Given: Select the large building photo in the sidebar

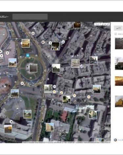Looking at the screenshot, I should click(x=119, y=101).
